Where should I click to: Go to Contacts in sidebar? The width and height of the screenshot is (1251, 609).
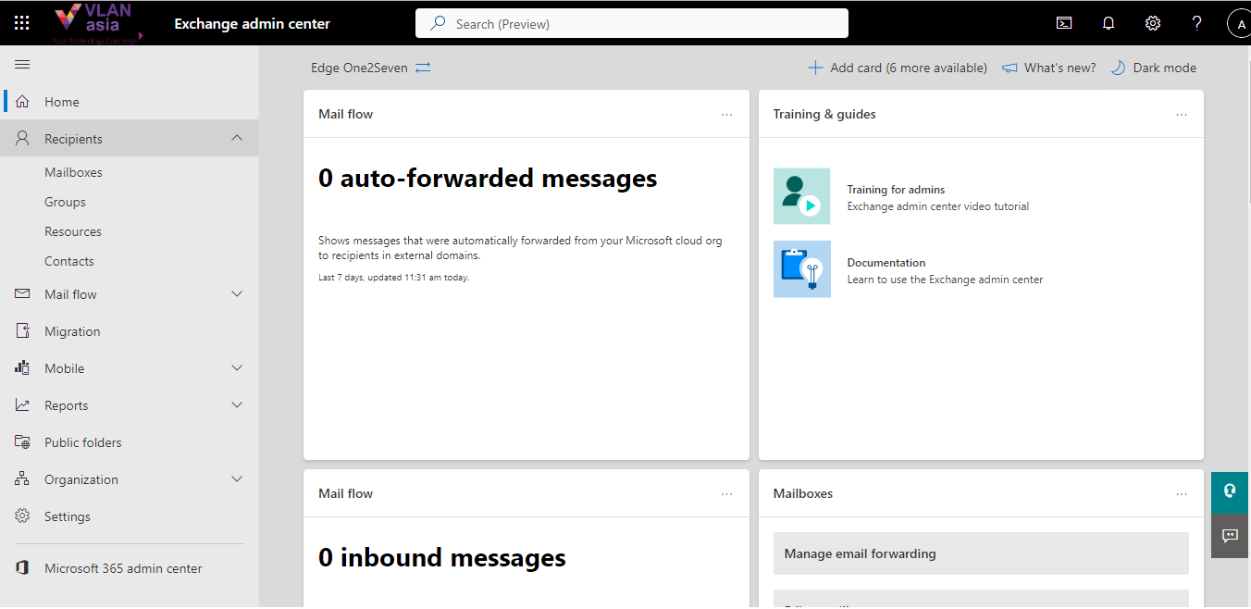69,261
